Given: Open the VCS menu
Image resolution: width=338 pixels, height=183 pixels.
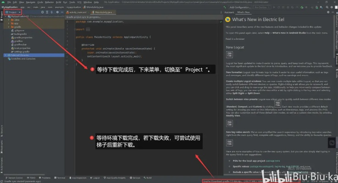Looking at the screenshot, I should (x=79, y=2).
